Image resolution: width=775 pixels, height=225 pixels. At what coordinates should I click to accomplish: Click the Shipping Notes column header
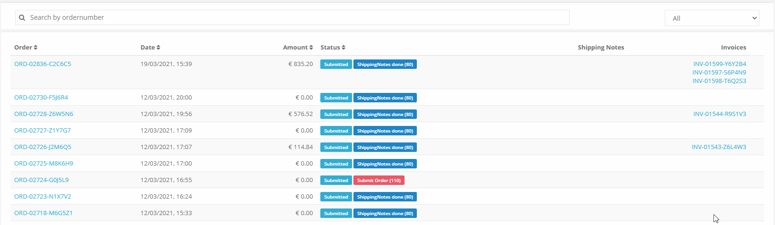point(601,48)
